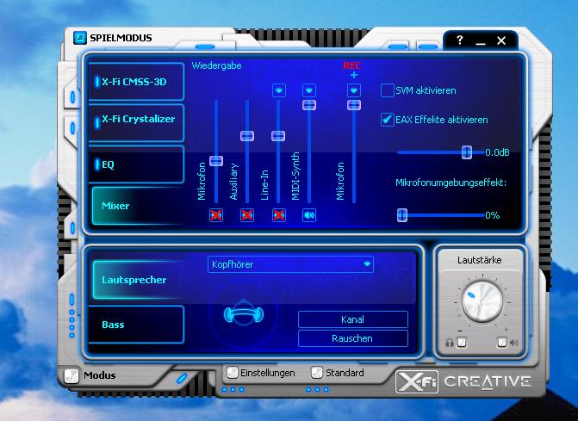Click the 0.0dB value text

tap(497, 152)
